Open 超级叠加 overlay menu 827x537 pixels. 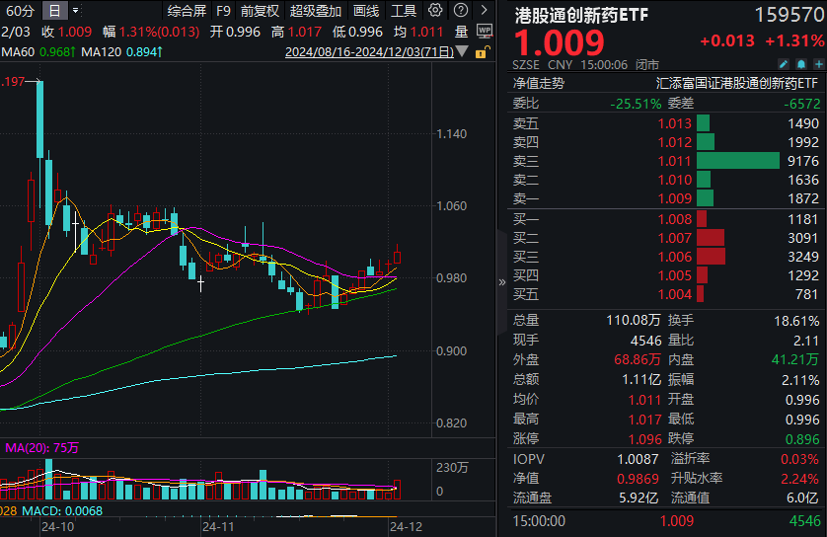coord(315,12)
